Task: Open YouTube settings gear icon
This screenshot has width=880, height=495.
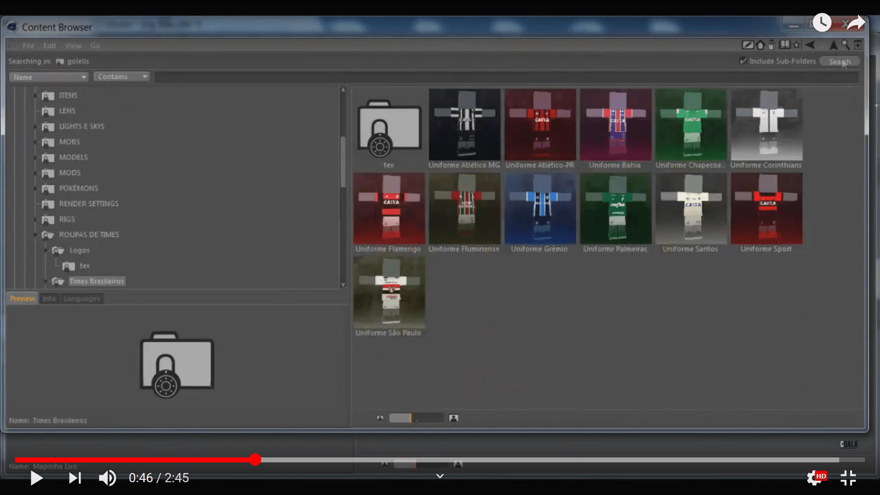Action: pos(814,478)
